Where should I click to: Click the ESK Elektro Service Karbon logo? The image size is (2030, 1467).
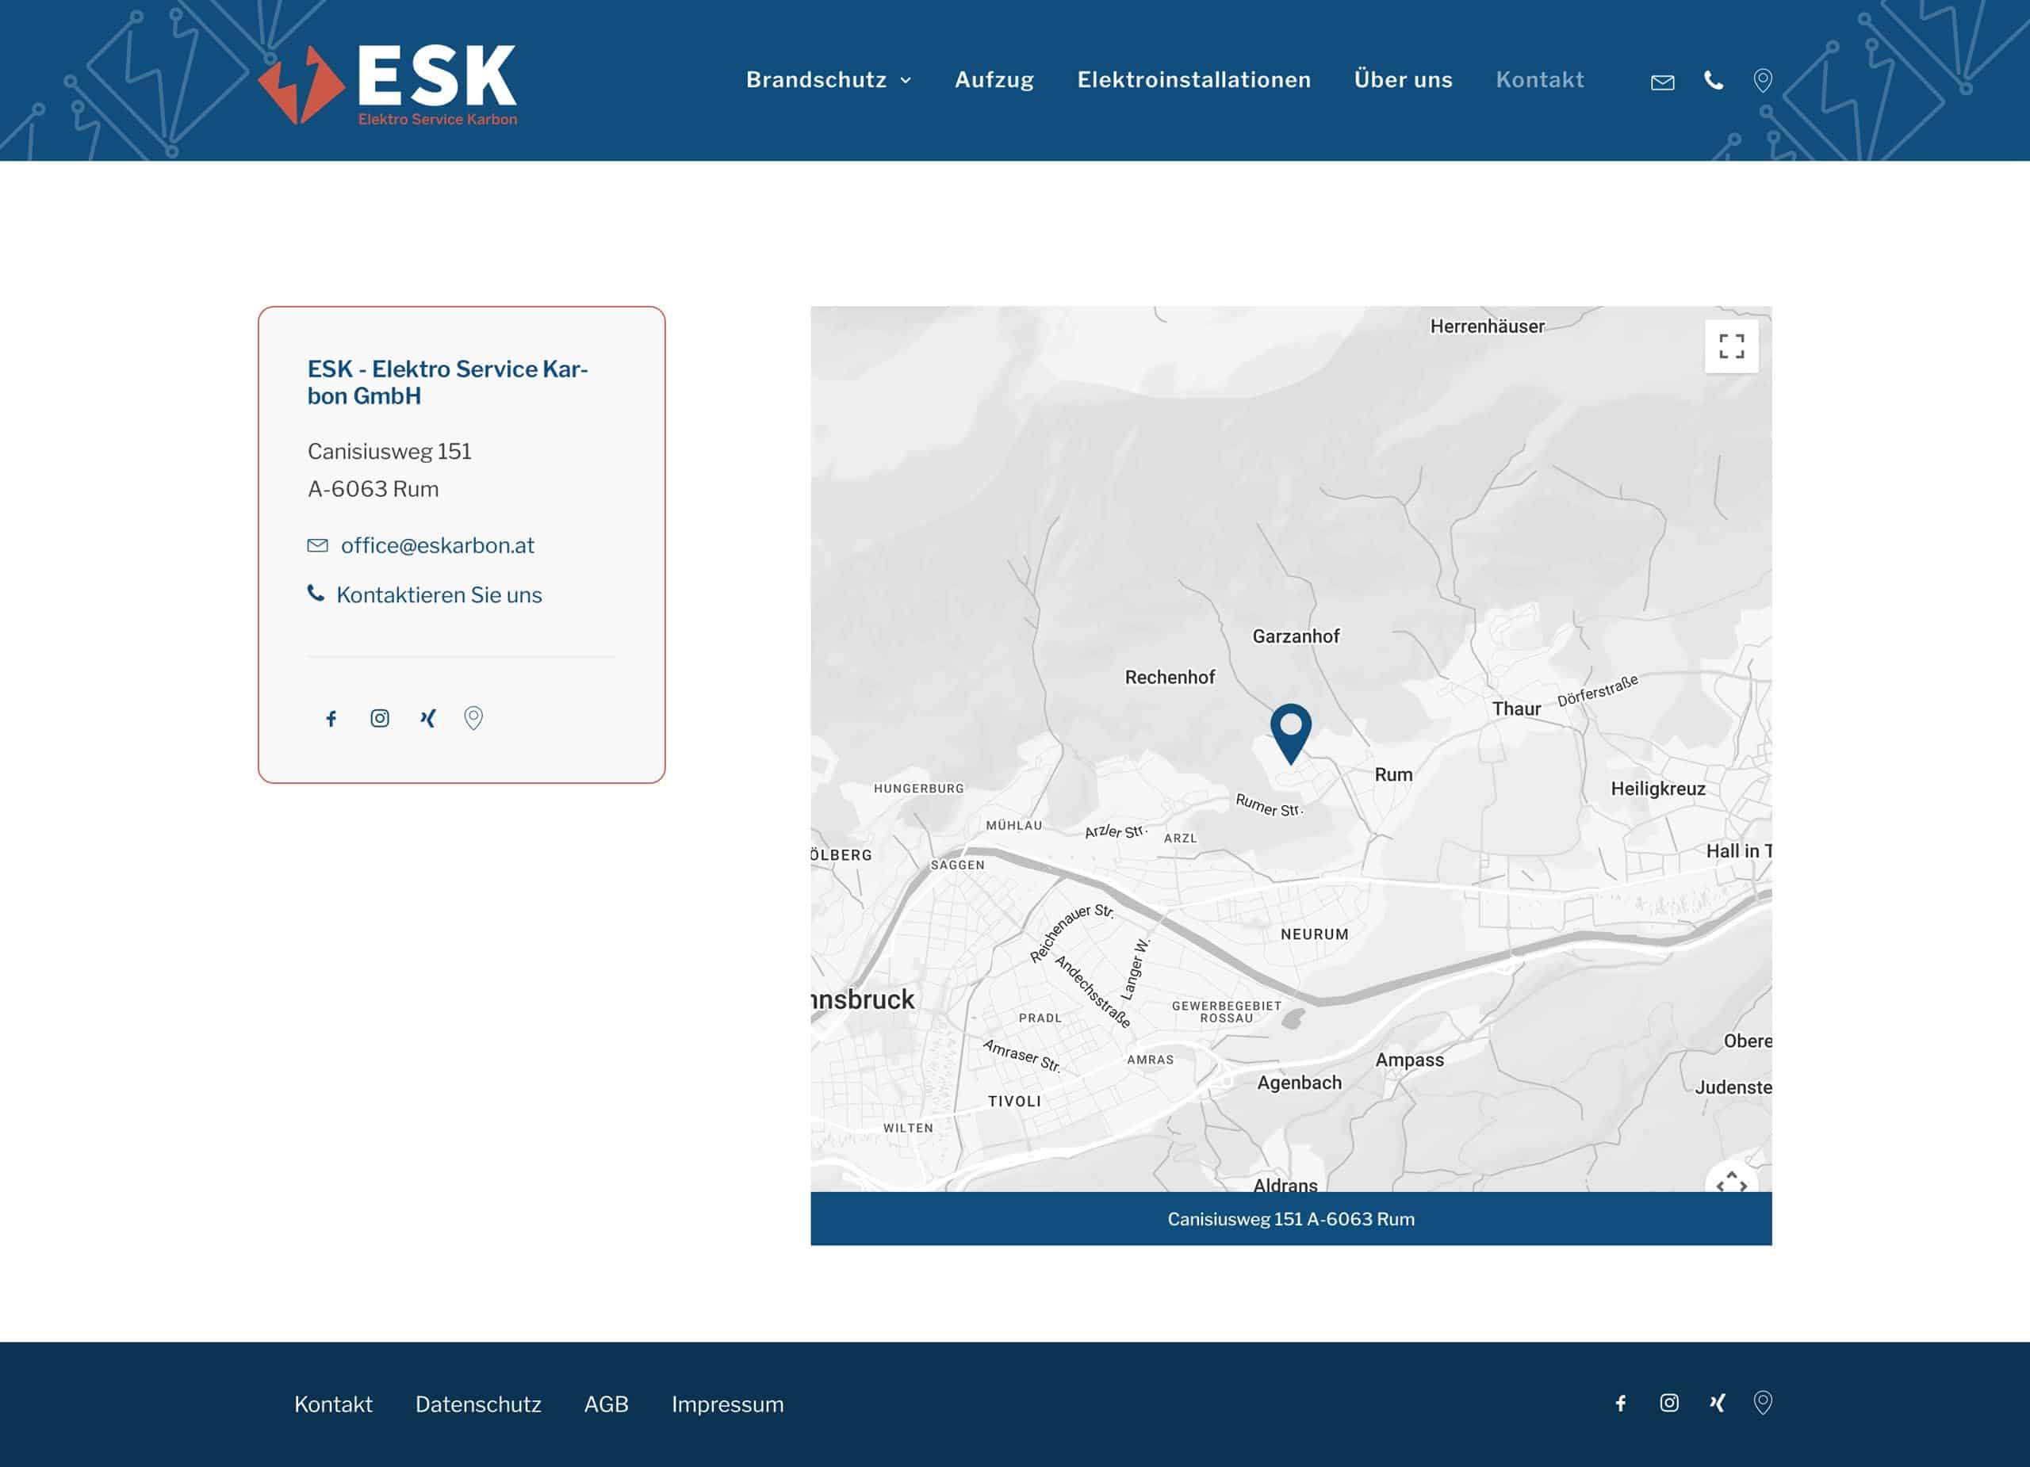click(388, 84)
